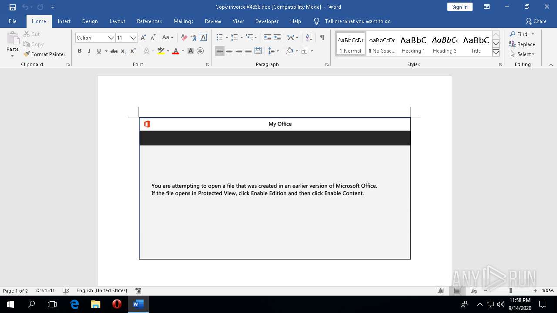Adjust the zoom slider handle
Viewport: 557px width, 313px height.
510,291
